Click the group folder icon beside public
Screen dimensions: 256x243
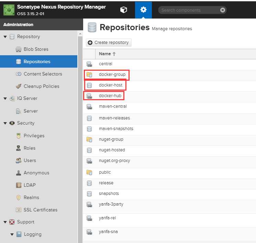pos(89,172)
